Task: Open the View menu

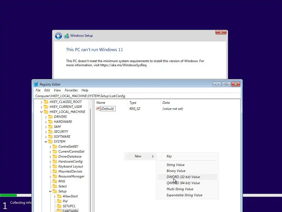Action: point(57,90)
